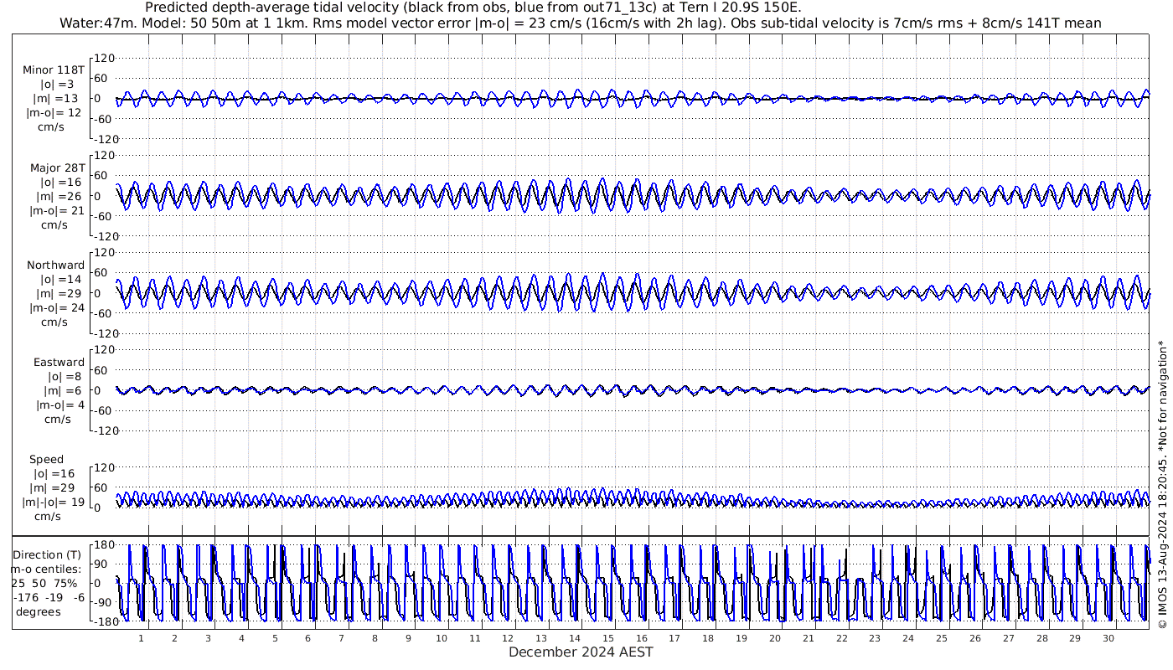Click date label '15' on the x-axis
Image resolution: width=1173 pixels, height=670 pixels.
point(608,638)
